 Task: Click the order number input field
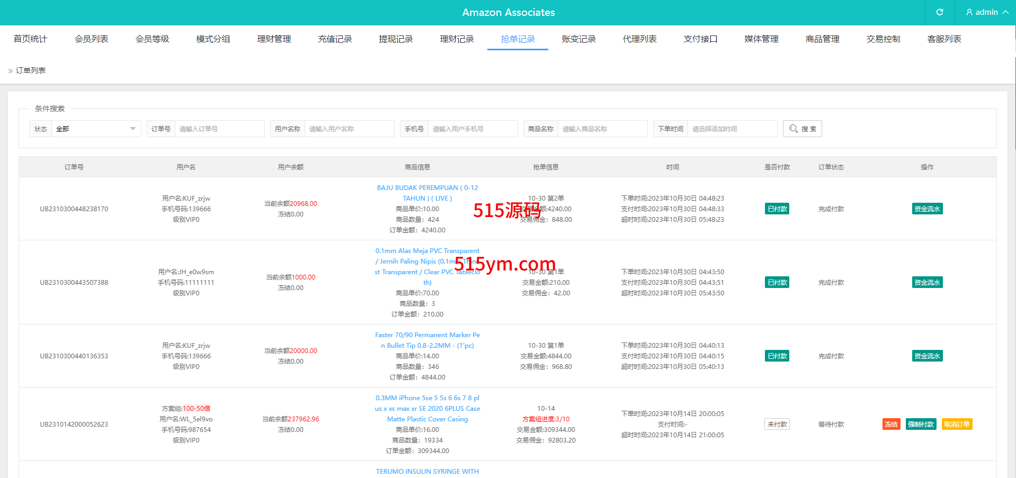click(219, 129)
